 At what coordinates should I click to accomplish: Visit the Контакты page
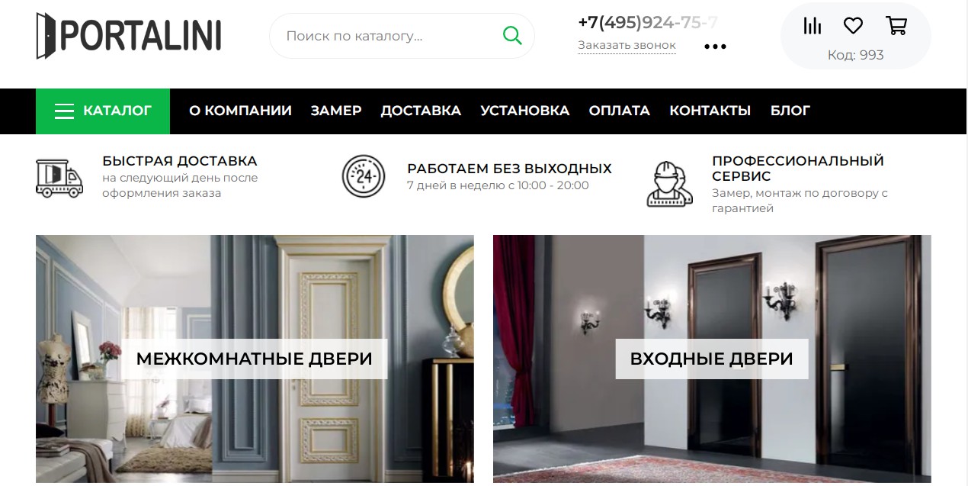[x=710, y=111]
